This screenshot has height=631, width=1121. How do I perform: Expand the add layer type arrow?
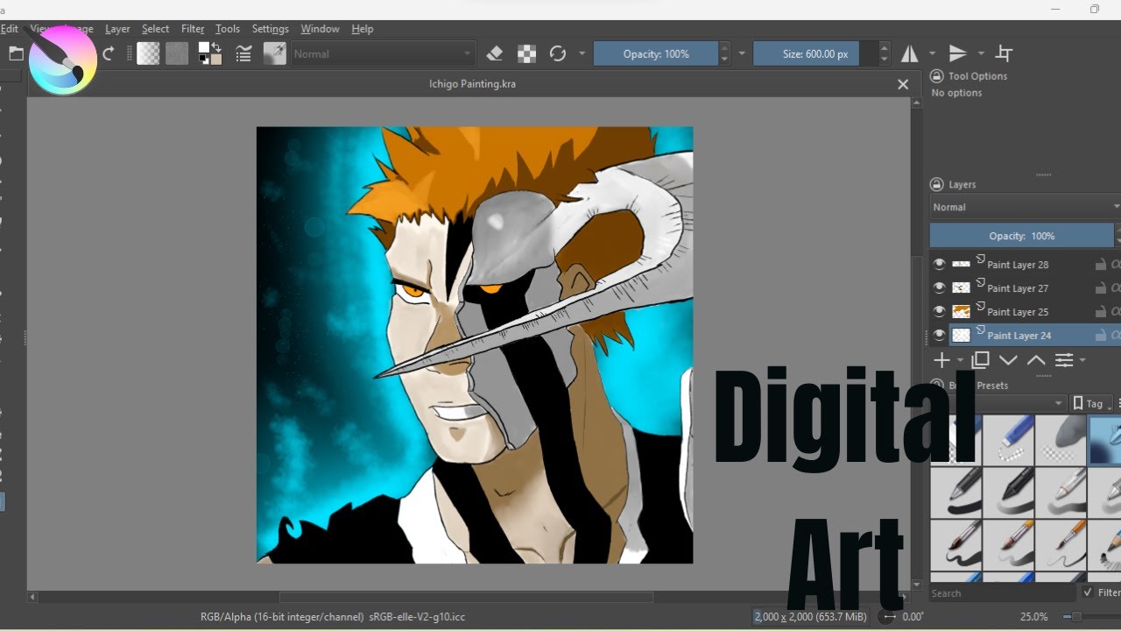click(960, 360)
